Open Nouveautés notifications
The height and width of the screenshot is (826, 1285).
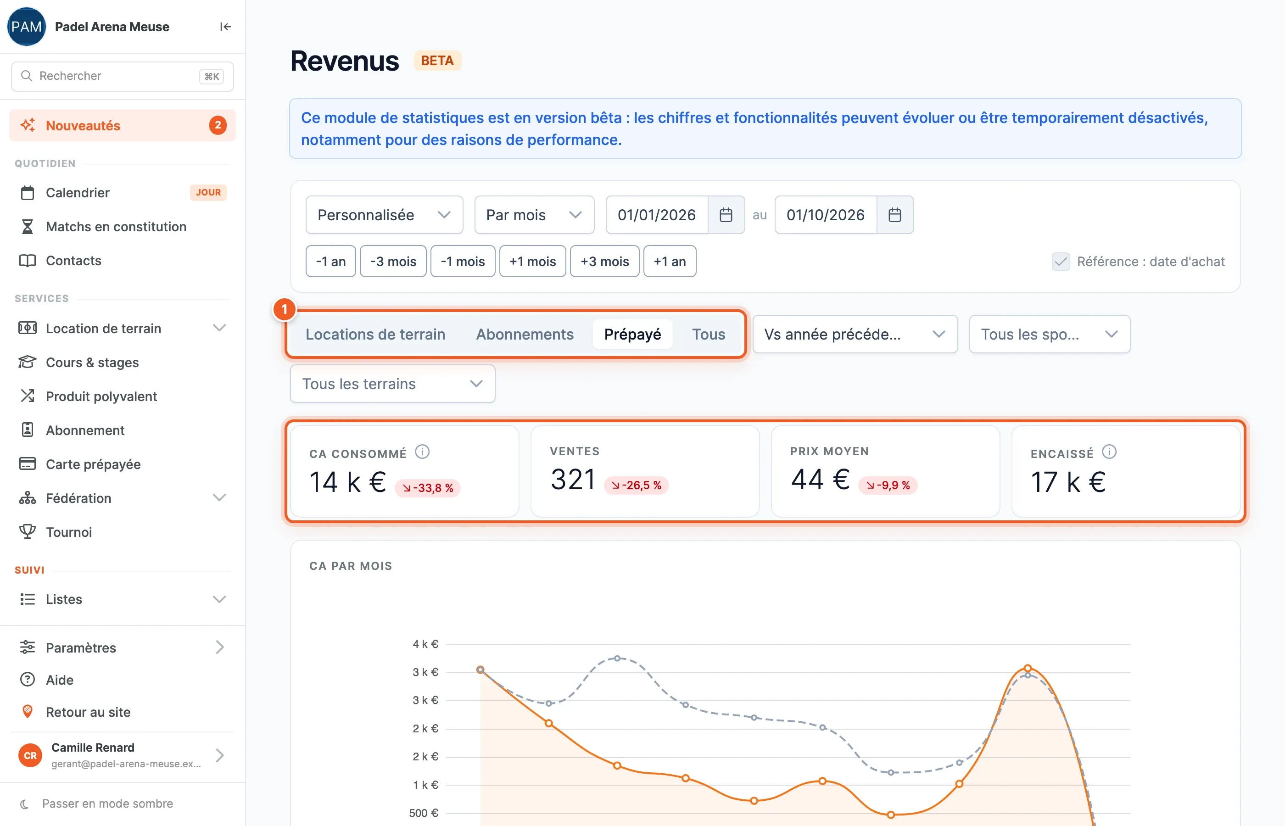[122, 126]
